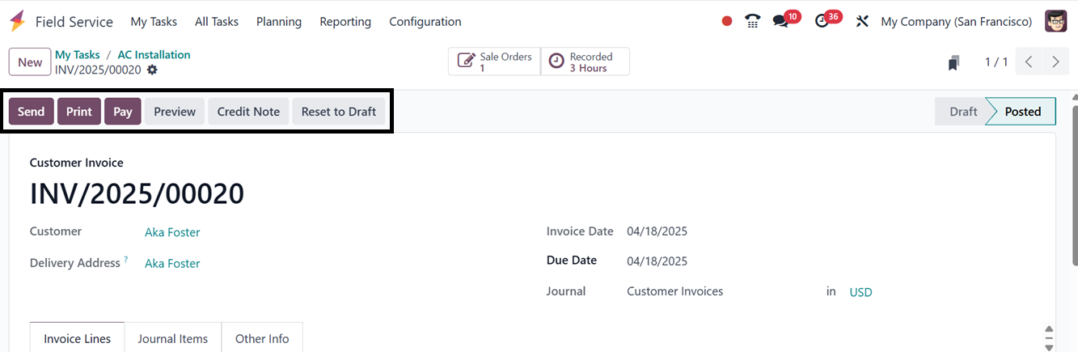This screenshot has height=352, width=1078.
Task: Open the user avatar menu
Action: [1055, 22]
